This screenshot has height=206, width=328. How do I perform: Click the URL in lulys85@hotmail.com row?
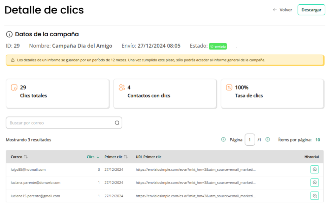coord(196,169)
